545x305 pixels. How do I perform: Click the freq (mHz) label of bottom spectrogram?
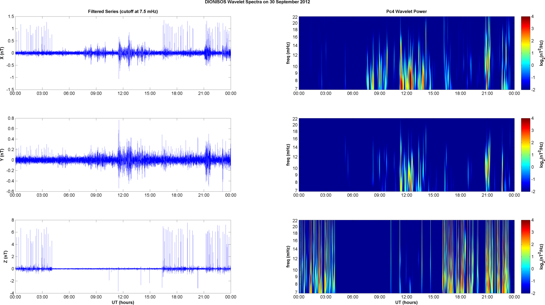tap(288, 256)
